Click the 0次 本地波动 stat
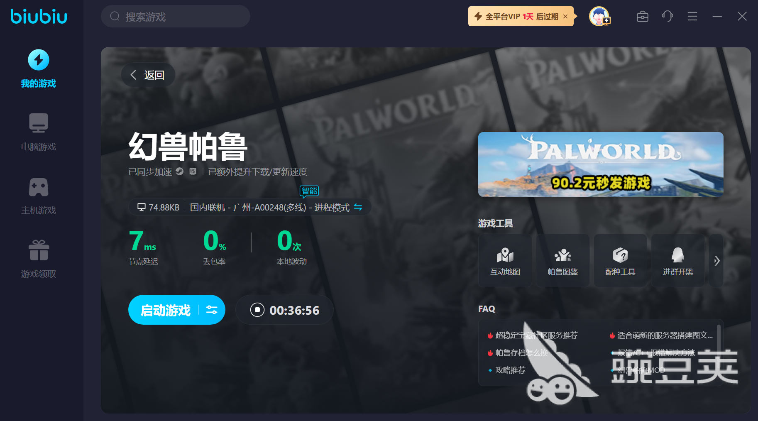Image resolution: width=758 pixels, height=421 pixels. pos(292,247)
